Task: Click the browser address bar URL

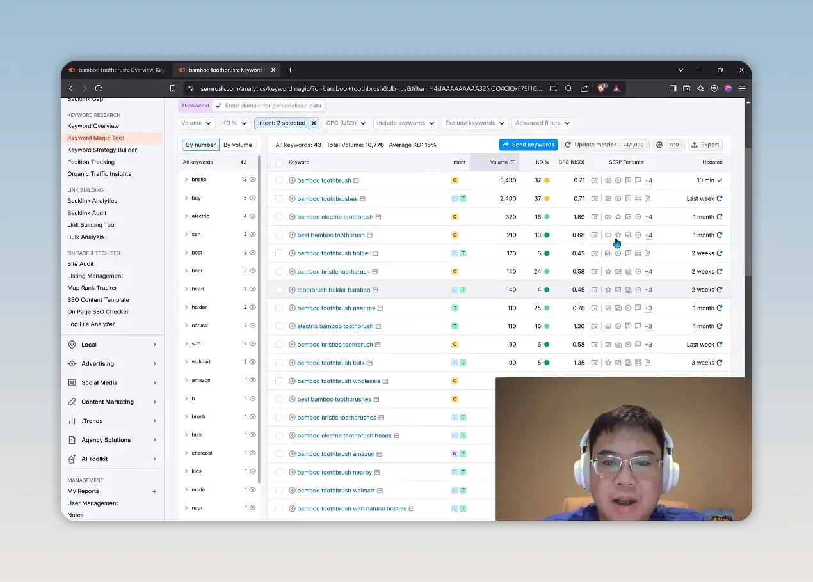Action: point(371,88)
